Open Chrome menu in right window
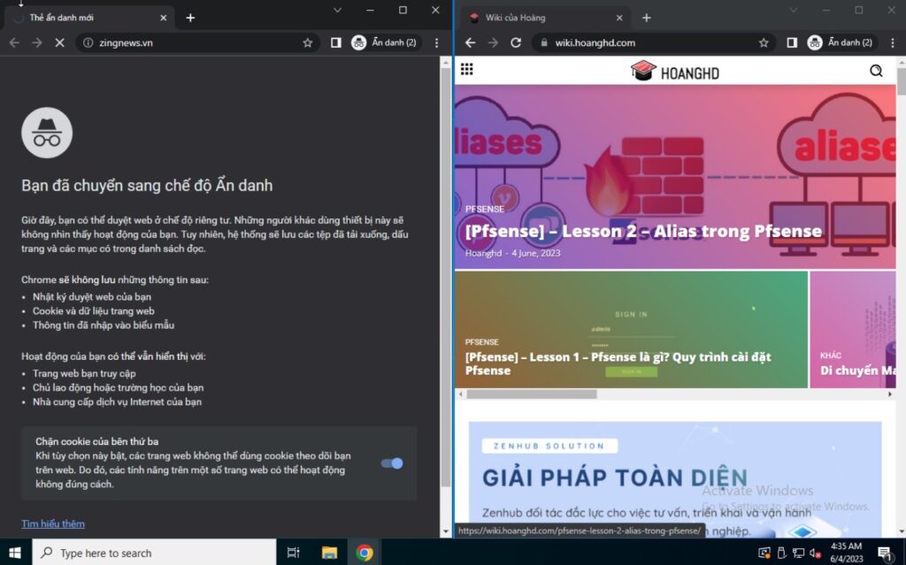 click(x=893, y=42)
